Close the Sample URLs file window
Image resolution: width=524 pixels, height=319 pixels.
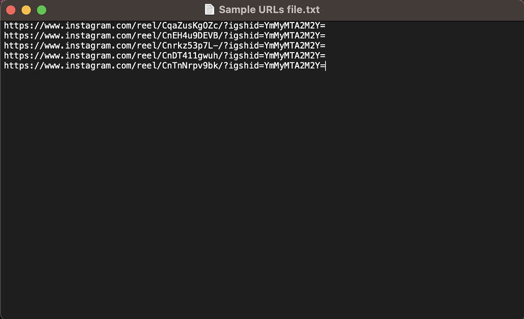click(11, 10)
